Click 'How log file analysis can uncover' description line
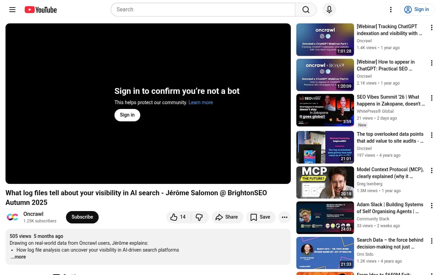This screenshot has width=440, height=275. click(98, 250)
